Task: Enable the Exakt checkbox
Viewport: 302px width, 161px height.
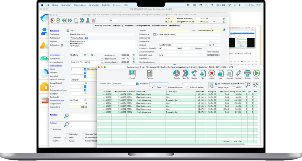Action: 155,87
